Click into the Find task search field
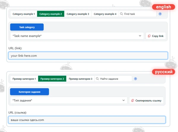Image resolution: width=178 pixels, height=132 pixels. (x=138, y=14)
